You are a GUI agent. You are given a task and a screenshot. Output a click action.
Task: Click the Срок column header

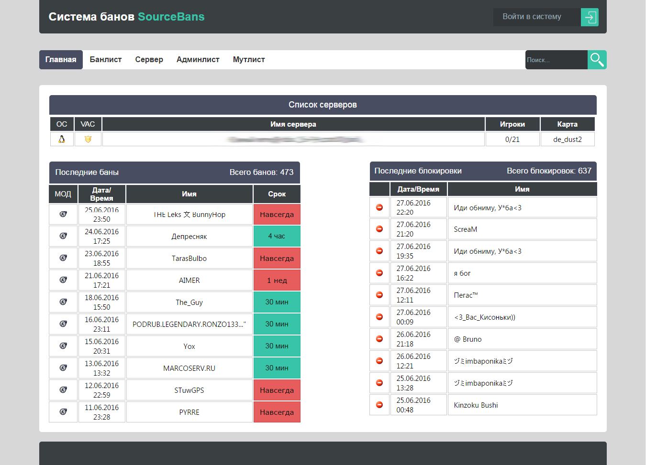tap(277, 194)
